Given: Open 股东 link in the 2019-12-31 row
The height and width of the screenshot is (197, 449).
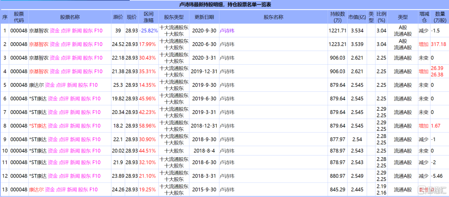Looking at the screenshot, I should 88,72.
